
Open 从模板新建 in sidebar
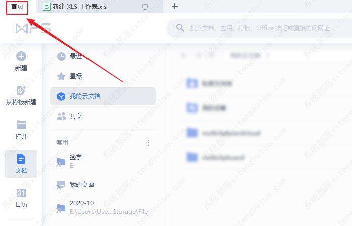click(21, 96)
